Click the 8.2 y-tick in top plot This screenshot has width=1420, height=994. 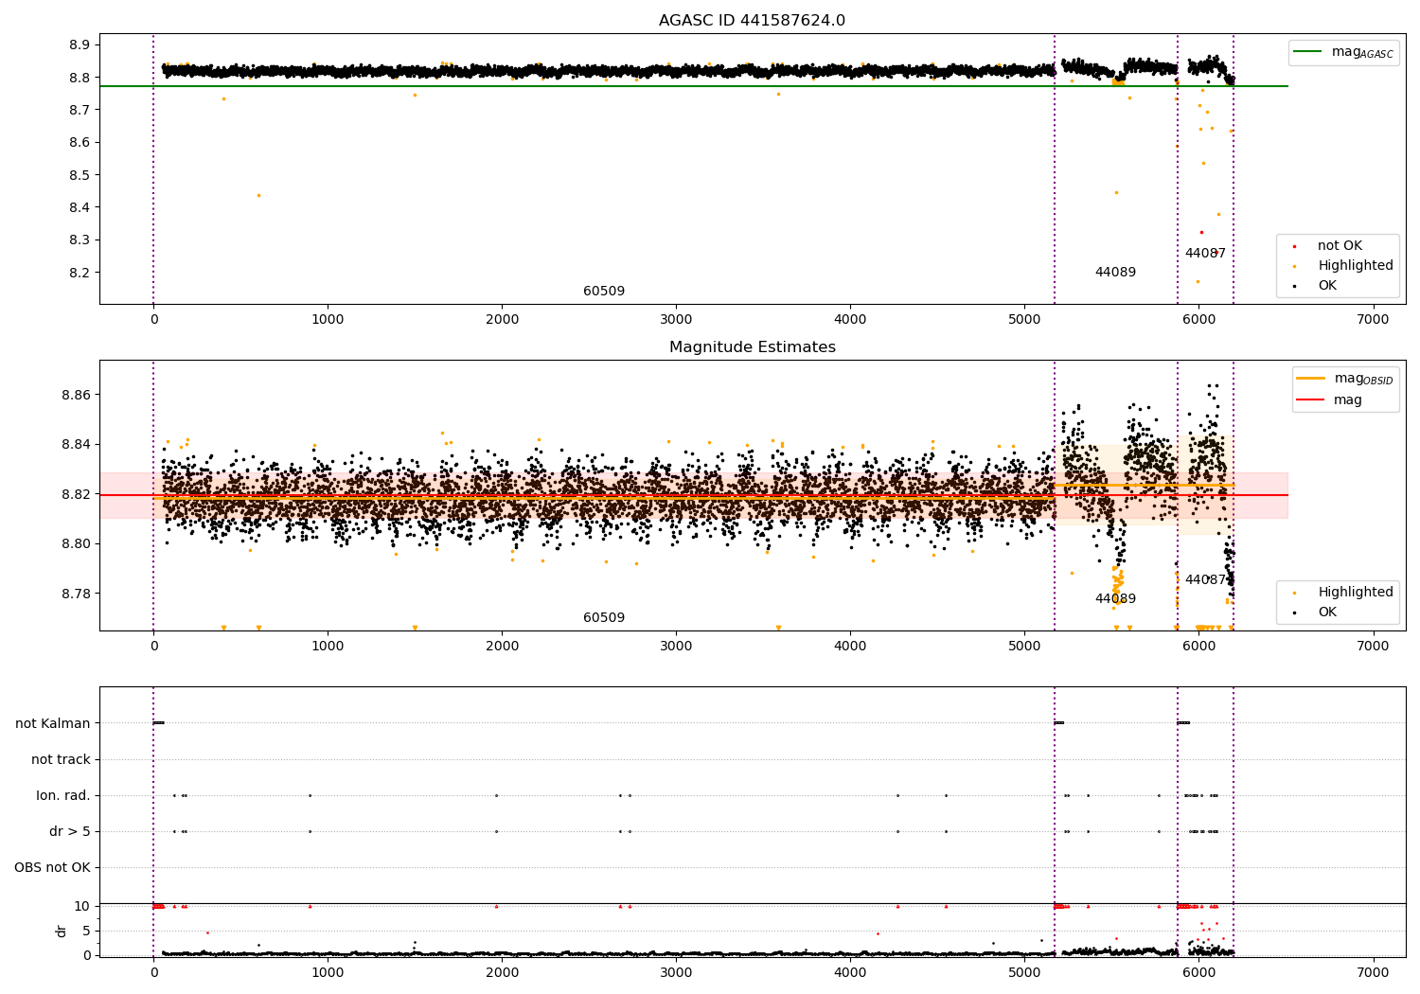click(80, 273)
